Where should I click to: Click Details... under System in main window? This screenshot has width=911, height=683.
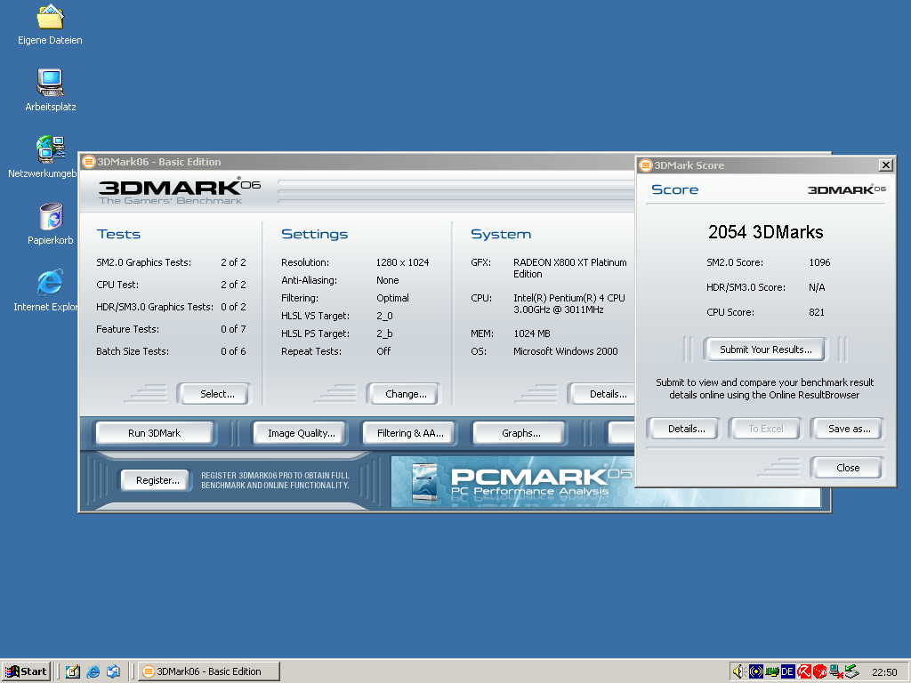tap(604, 394)
